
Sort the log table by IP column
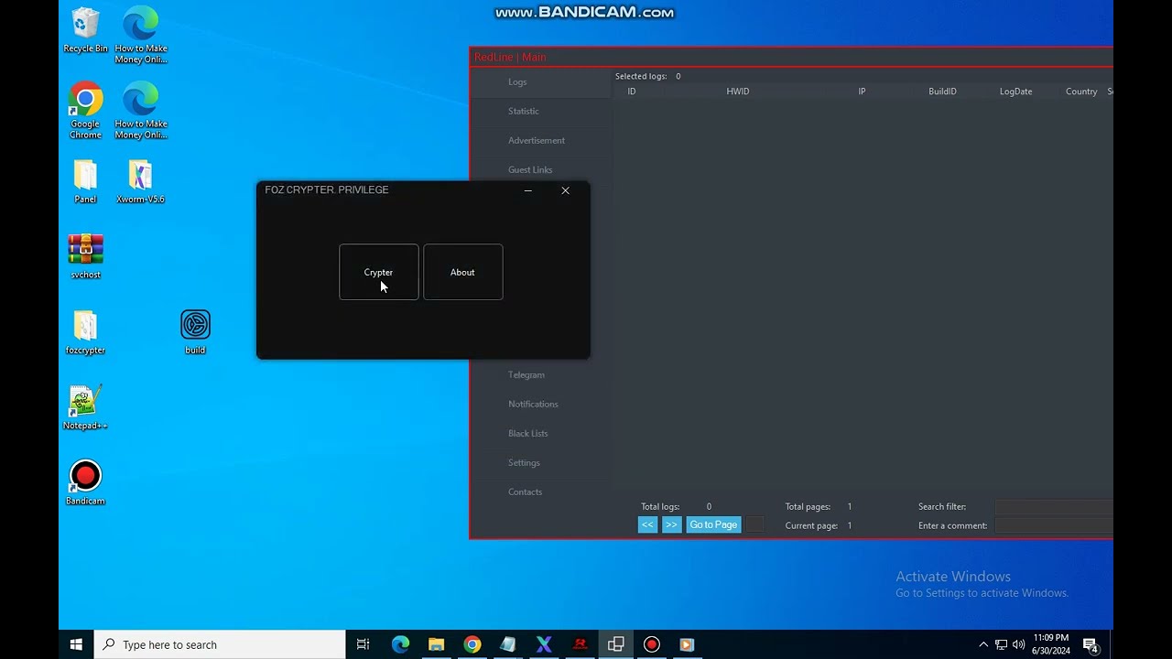pyautogui.click(x=862, y=92)
